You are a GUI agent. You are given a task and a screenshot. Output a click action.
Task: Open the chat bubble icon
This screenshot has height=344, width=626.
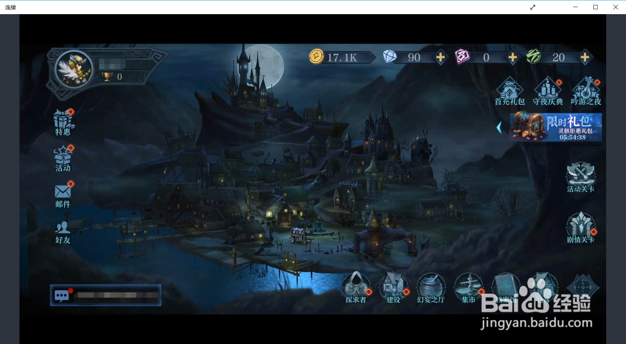pos(62,296)
